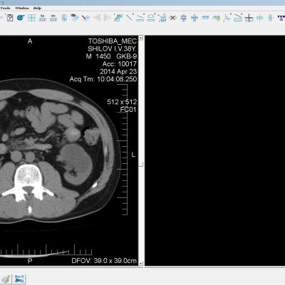Open the Help menu
The height and width of the screenshot is (285, 285).
[x=37, y=8]
